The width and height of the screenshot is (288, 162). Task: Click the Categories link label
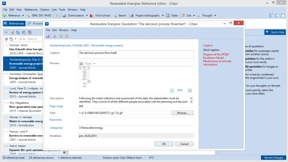pos(56,128)
